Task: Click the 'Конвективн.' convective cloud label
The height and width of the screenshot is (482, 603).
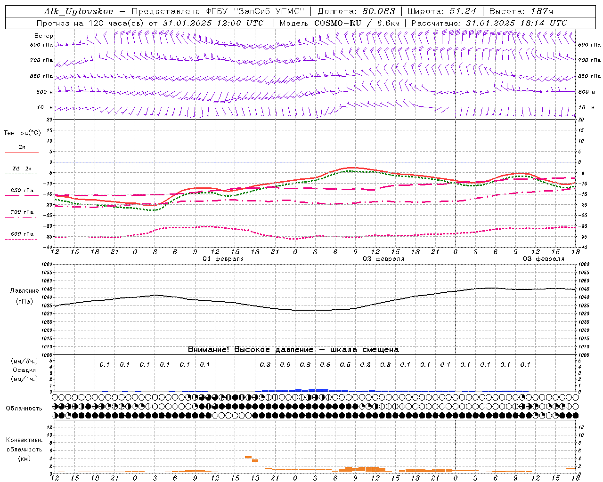Action: pos(24,440)
